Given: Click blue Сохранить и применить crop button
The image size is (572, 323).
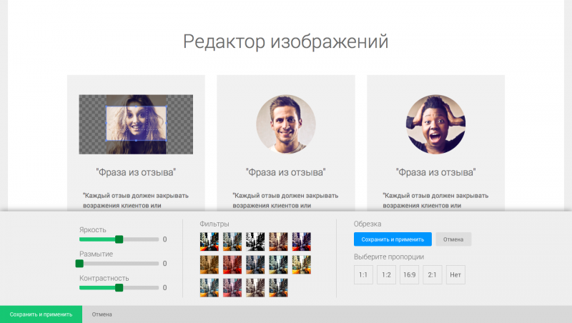Looking at the screenshot, I should point(393,239).
